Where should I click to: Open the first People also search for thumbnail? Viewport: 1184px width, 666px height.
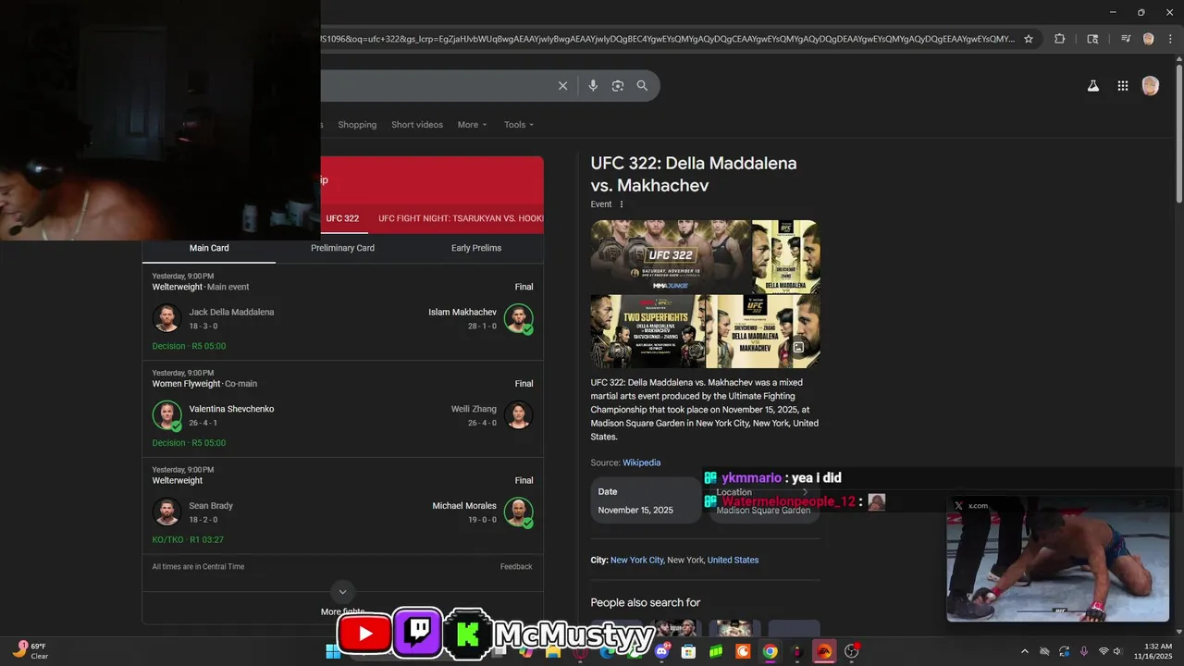coord(616,628)
